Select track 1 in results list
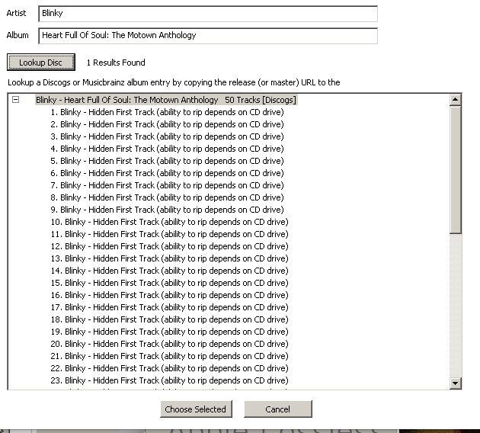This screenshot has width=480, height=433. [x=167, y=112]
